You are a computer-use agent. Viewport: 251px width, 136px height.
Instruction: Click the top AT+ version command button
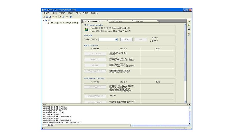point(95,54)
